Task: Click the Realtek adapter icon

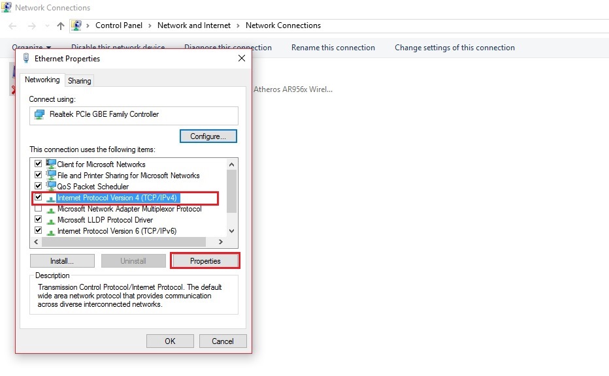Action: (x=39, y=114)
